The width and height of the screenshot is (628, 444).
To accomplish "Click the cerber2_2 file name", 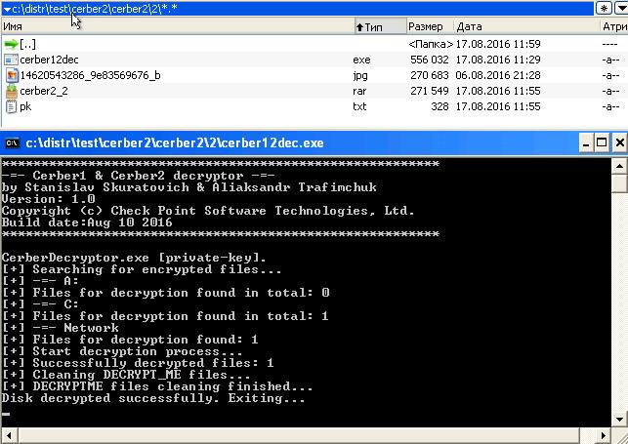I will click(x=44, y=91).
